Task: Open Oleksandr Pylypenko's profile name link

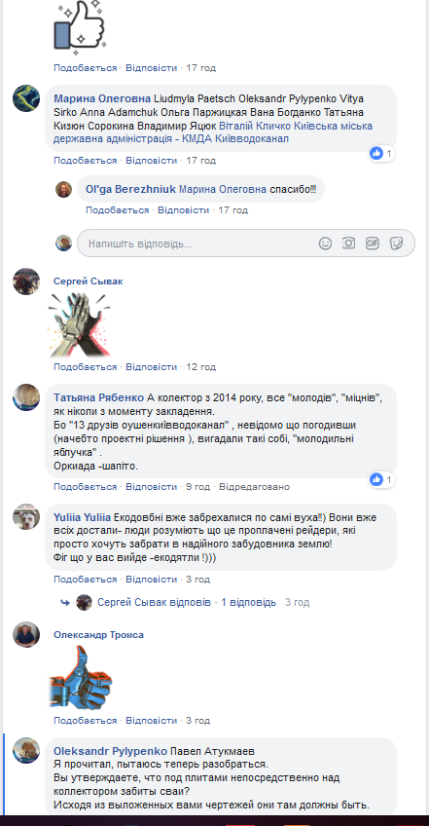Action: (x=111, y=751)
